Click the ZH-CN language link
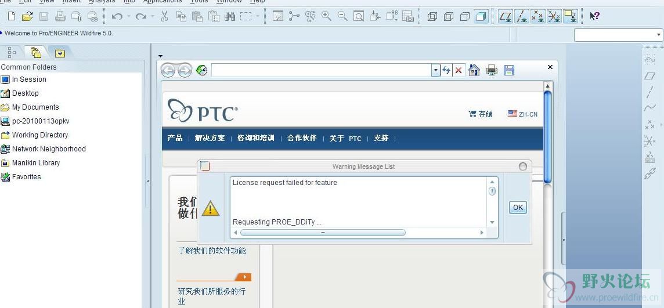The image size is (664, 308). [522, 114]
